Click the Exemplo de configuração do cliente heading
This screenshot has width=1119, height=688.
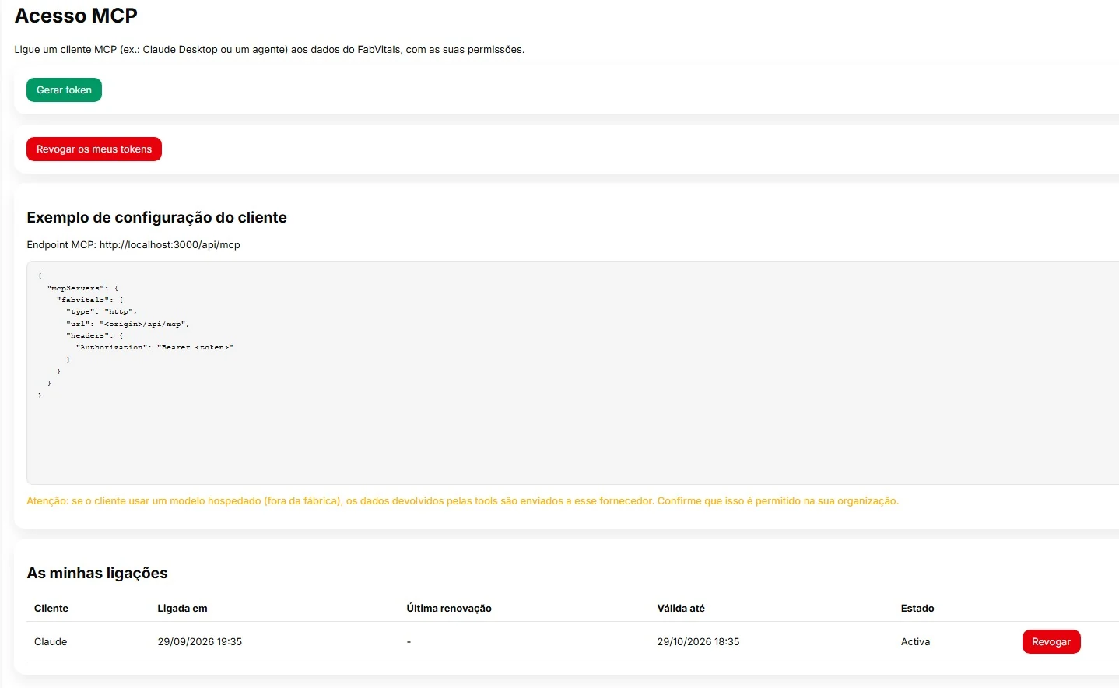pyautogui.click(x=156, y=218)
